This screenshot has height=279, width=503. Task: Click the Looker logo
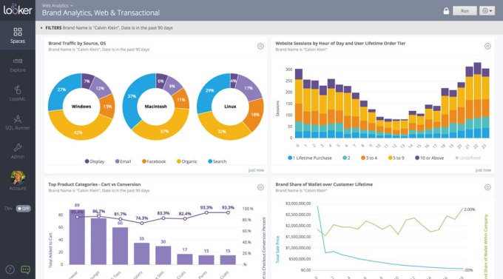tap(18, 10)
